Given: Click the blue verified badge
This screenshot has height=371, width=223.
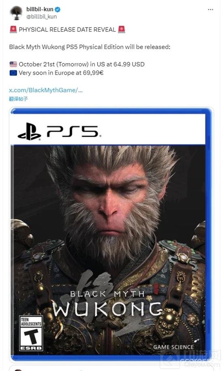Looking at the screenshot, I should pos(58,10).
